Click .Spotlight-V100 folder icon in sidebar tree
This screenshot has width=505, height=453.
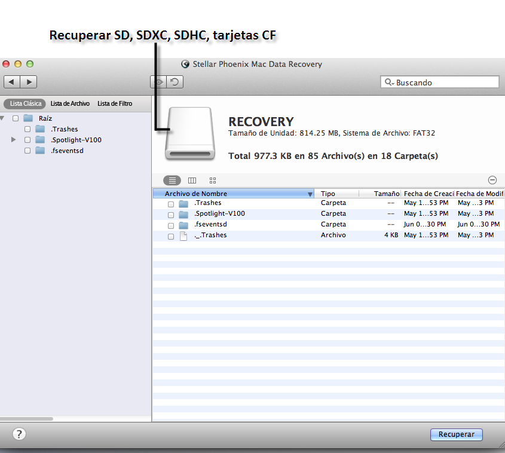[40, 140]
